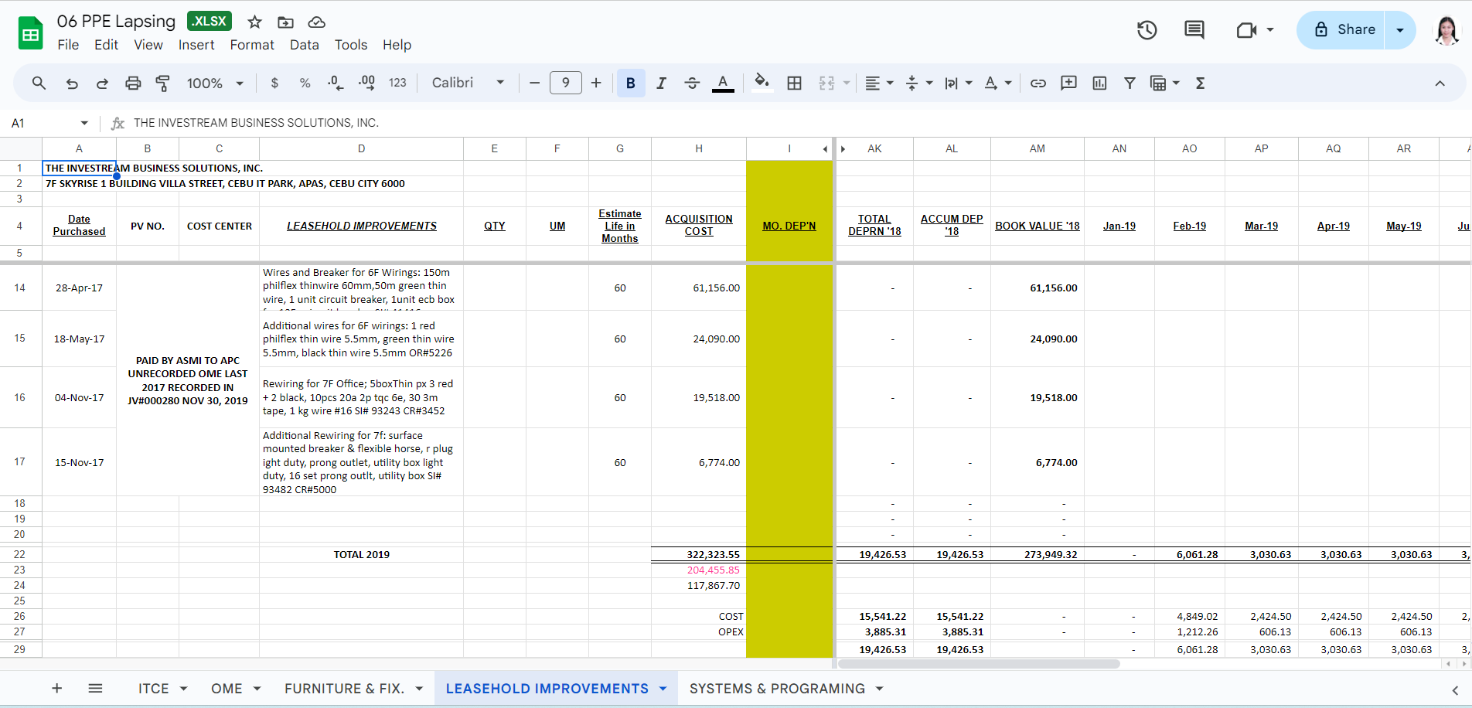Click the Undo icon in toolbar
The width and height of the screenshot is (1472, 708).
pyautogui.click(x=72, y=83)
